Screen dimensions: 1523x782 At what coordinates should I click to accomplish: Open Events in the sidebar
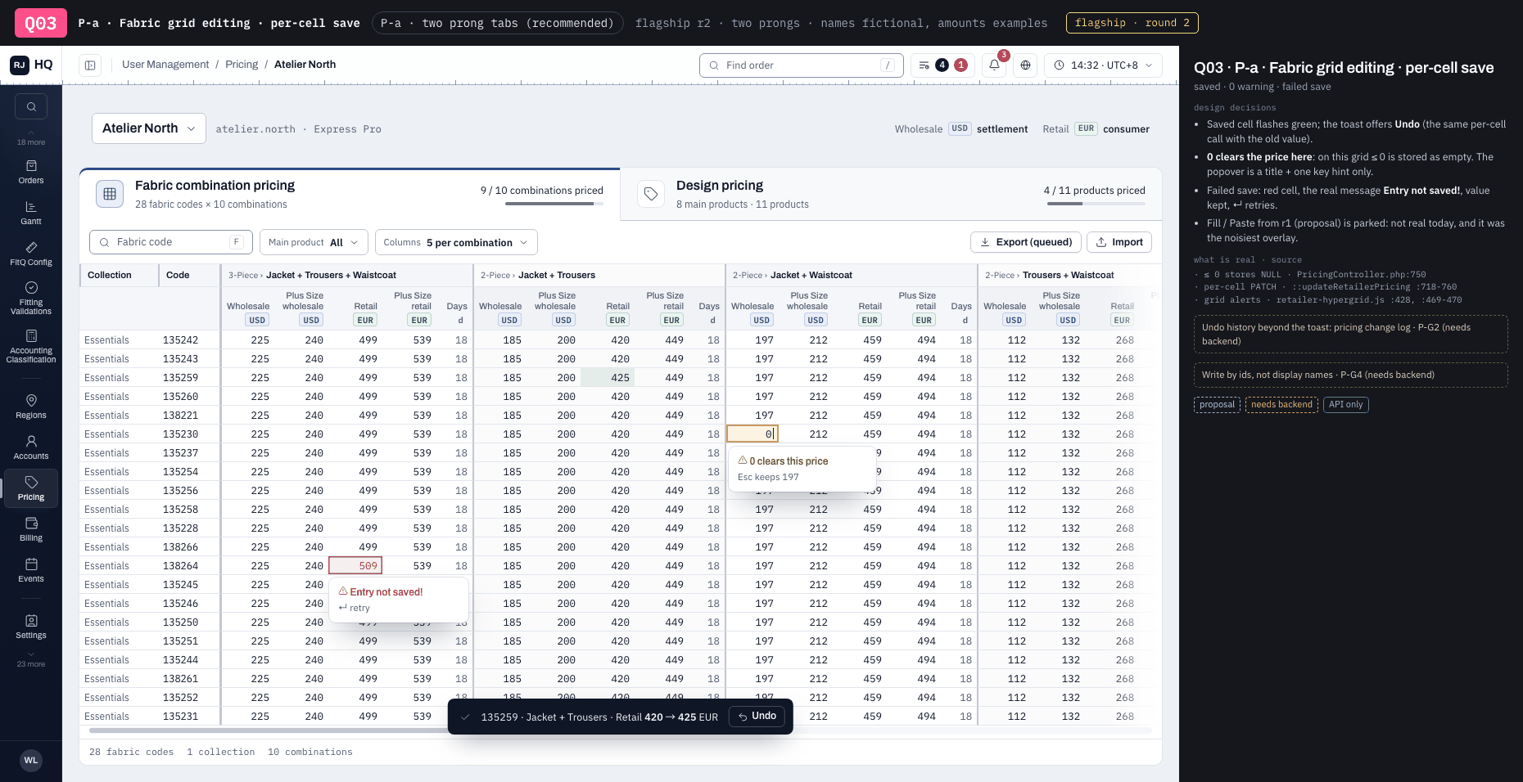tap(31, 570)
